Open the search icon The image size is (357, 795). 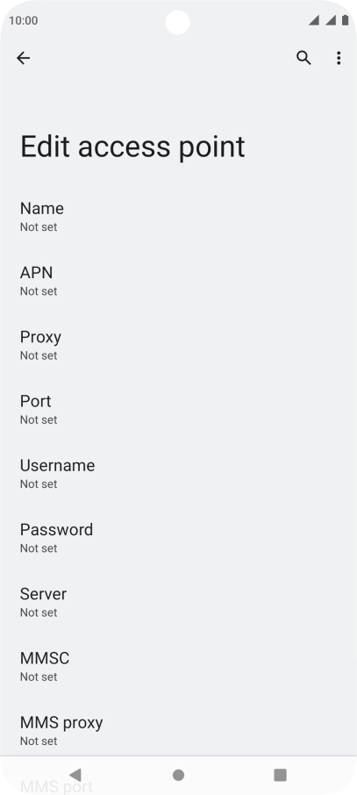[x=303, y=58]
